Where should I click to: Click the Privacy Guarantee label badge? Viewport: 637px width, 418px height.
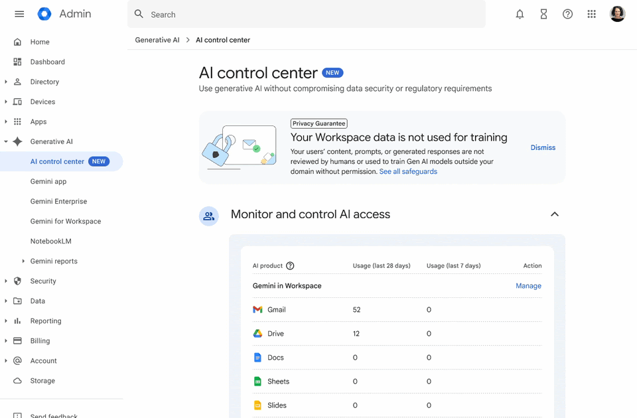(319, 123)
